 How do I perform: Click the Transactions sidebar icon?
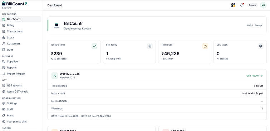point(4,31)
